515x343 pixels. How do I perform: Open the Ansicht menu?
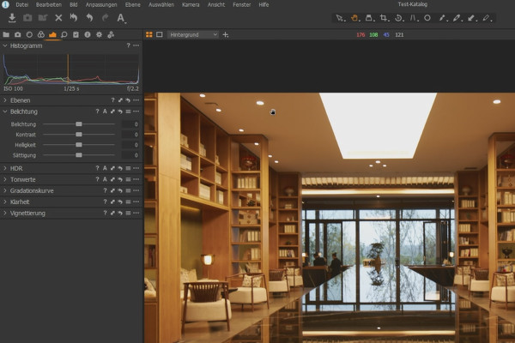tap(216, 4)
